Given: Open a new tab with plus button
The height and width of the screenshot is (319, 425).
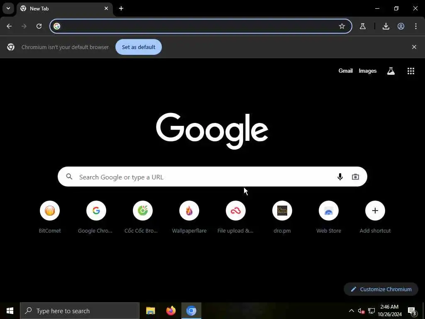Looking at the screenshot, I should [121, 8].
